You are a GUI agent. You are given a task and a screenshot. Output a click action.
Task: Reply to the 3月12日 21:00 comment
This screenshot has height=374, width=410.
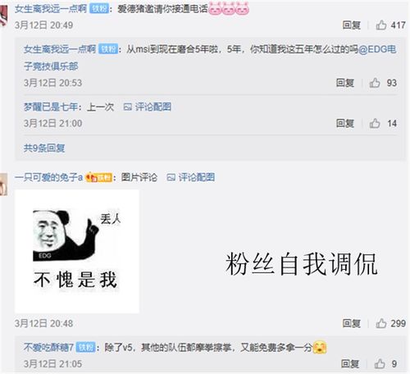tap(345, 123)
